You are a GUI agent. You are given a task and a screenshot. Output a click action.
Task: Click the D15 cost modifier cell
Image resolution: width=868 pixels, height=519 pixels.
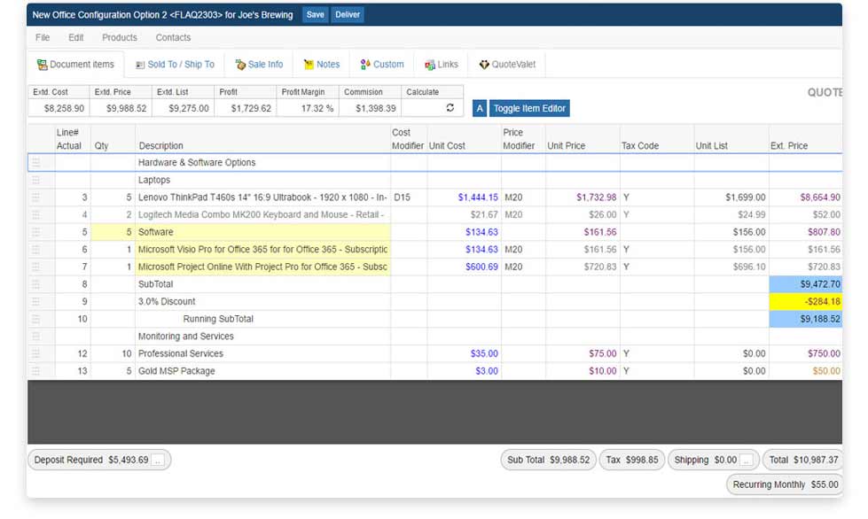click(409, 198)
